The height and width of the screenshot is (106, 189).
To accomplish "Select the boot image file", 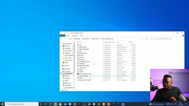I will point(80,51).
